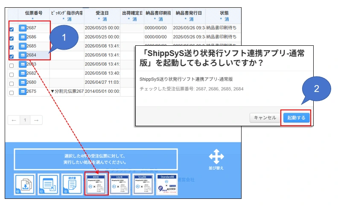Open the slip detail icon for order 2675
Screen dimensions: 338x207
click(x=23, y=92)
